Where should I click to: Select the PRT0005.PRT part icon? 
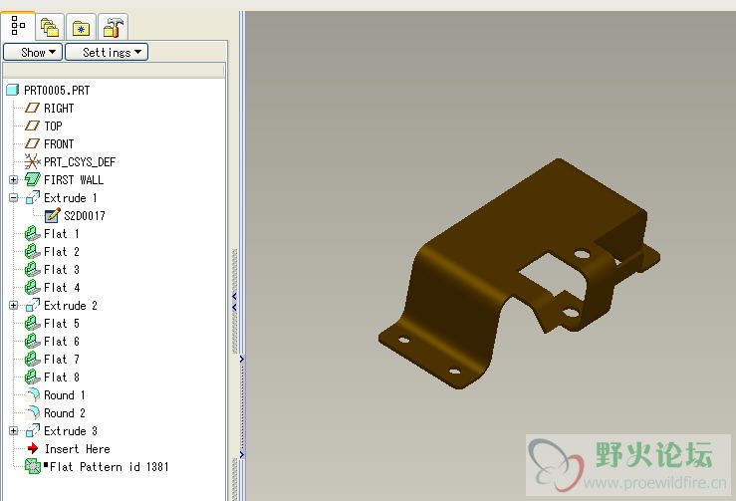(13, 90)
